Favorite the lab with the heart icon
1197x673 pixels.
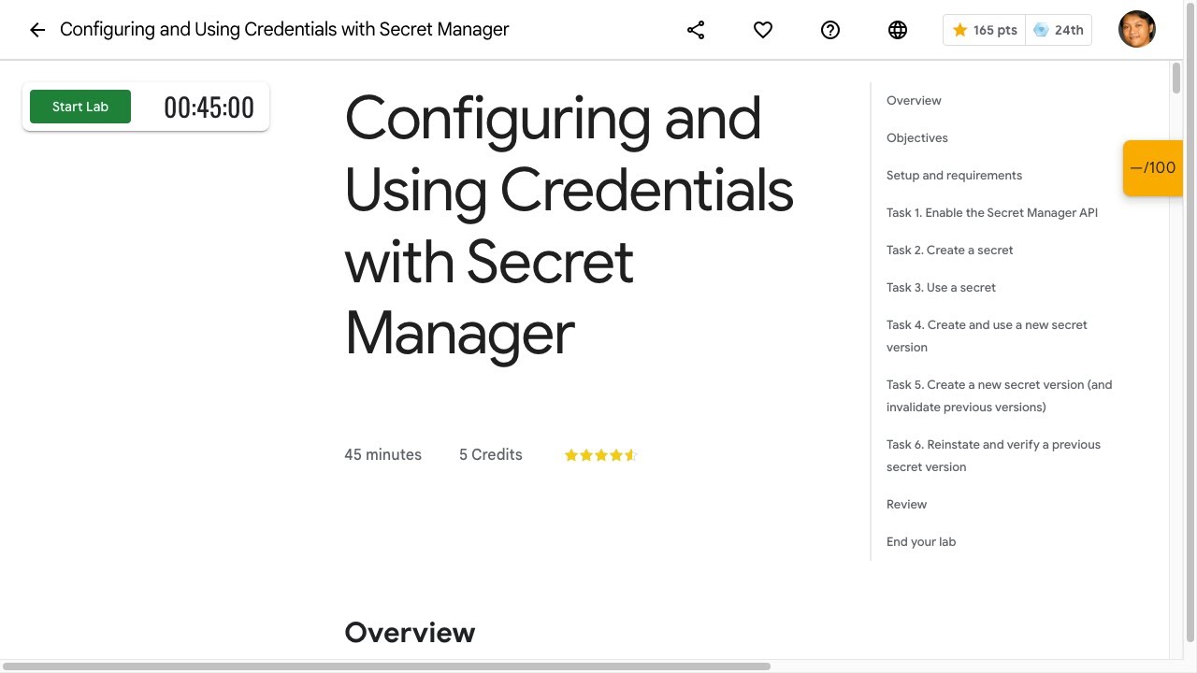click(763, 30)
